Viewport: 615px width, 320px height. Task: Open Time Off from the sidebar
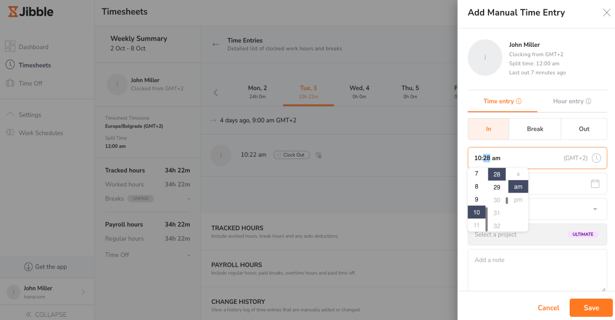click(x=30, y=83)
